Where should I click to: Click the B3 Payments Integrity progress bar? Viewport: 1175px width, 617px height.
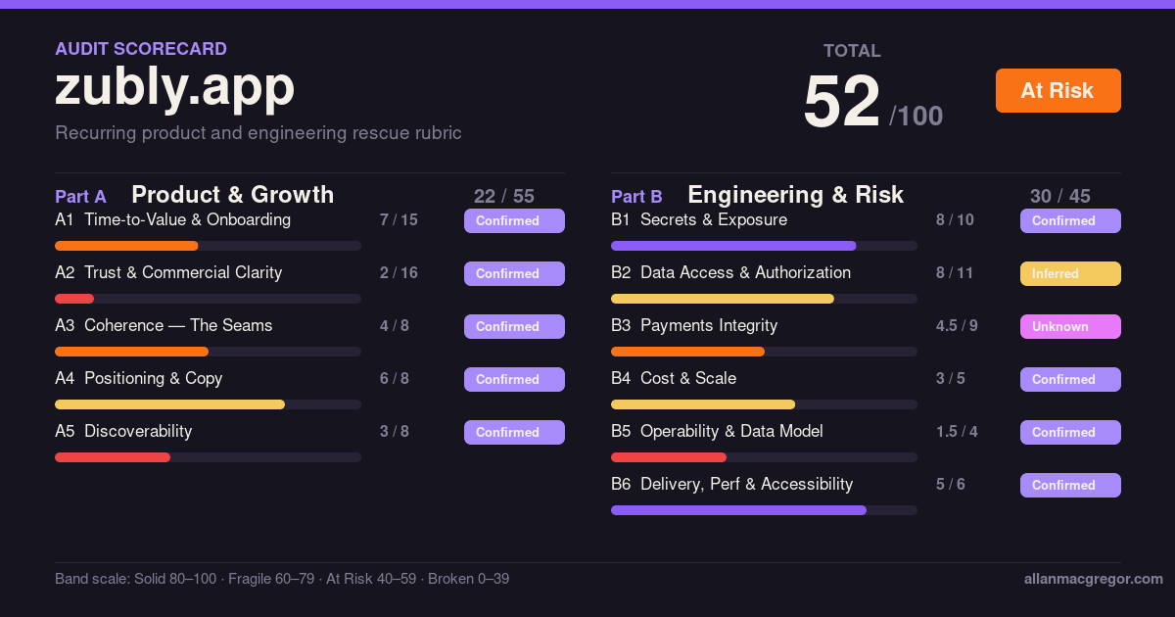click(x=687, y=352)
